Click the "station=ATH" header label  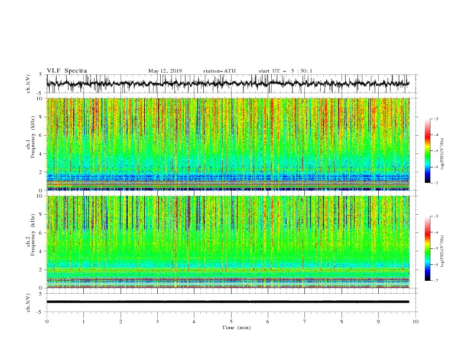click(219, 71)
